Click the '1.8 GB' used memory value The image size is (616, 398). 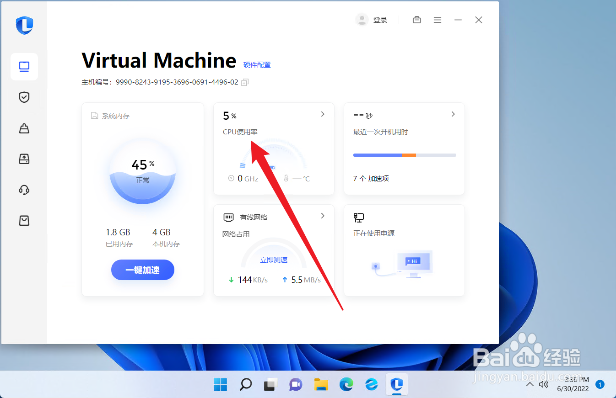118,232
